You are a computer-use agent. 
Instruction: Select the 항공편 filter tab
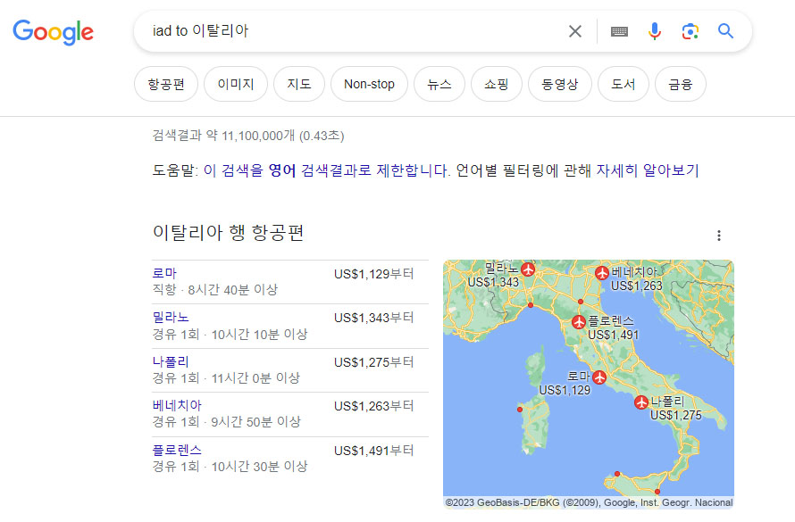[166, 84]
